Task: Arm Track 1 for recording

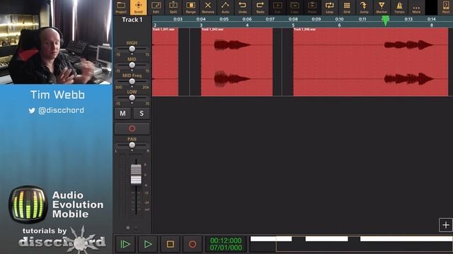Action: pos(132,128)
